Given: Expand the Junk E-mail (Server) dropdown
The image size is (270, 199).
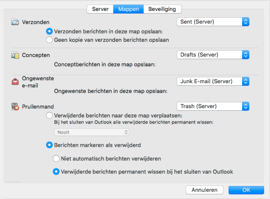Looking at the screenshot, I should 213,81.
